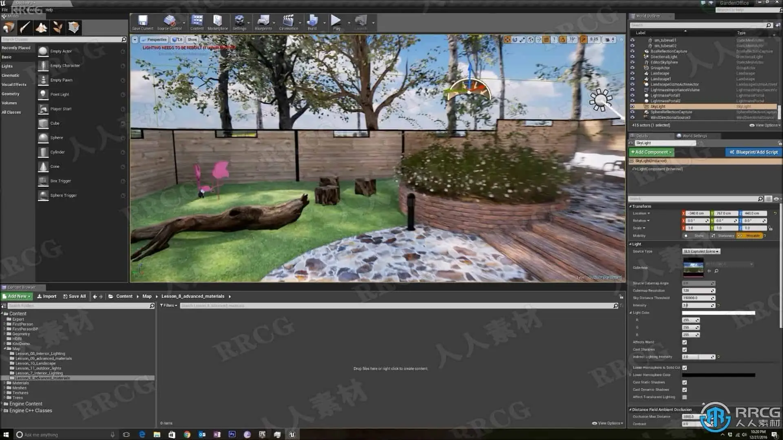Open the Add Component dropdown

[x=651, y=152]
